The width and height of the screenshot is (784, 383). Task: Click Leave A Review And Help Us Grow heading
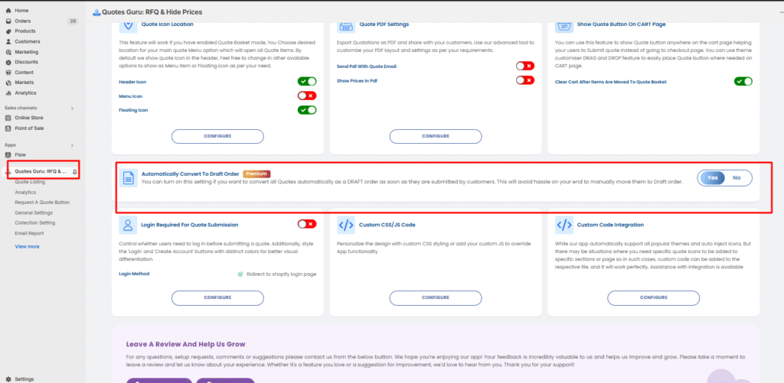pos(186,345)
